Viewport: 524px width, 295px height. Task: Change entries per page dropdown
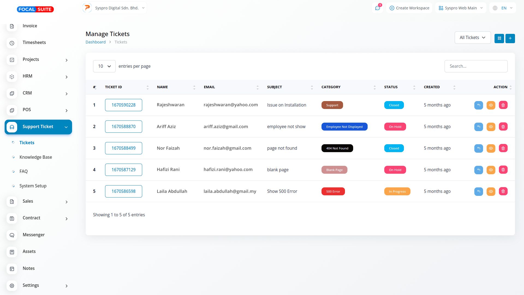pos(104,66)
